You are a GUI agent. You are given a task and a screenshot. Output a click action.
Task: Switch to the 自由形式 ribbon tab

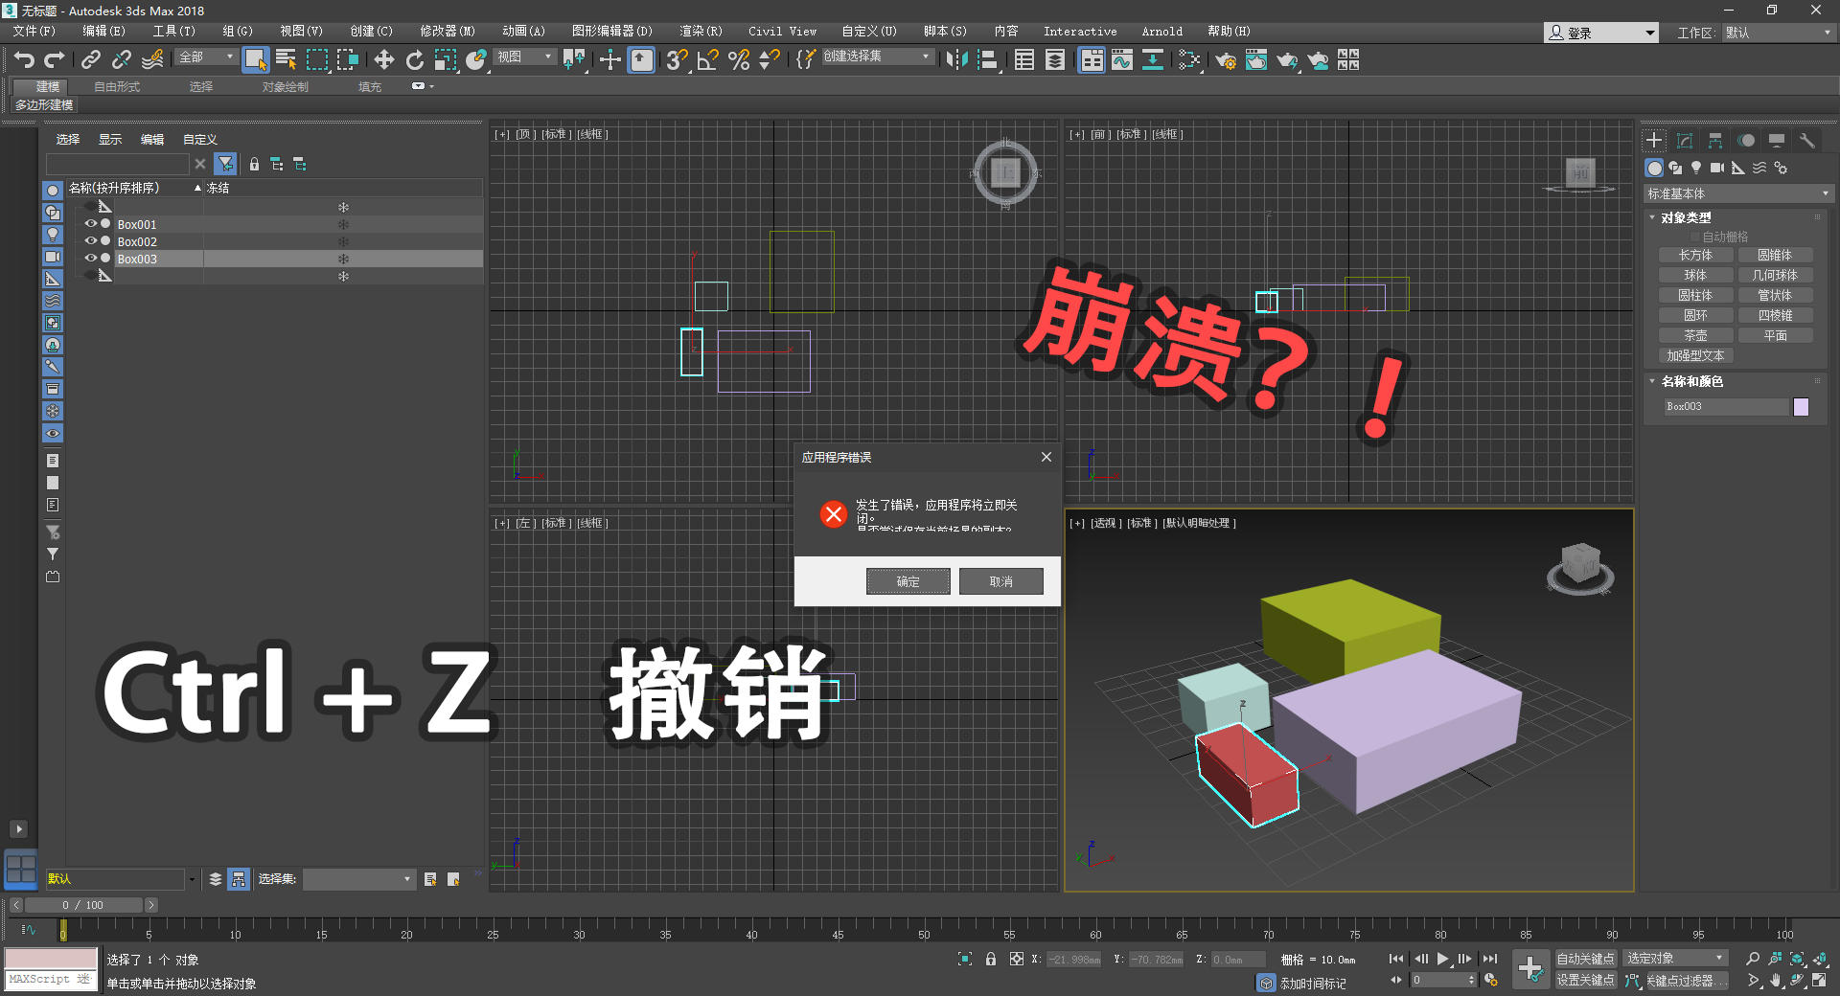[x=115, y=85]
